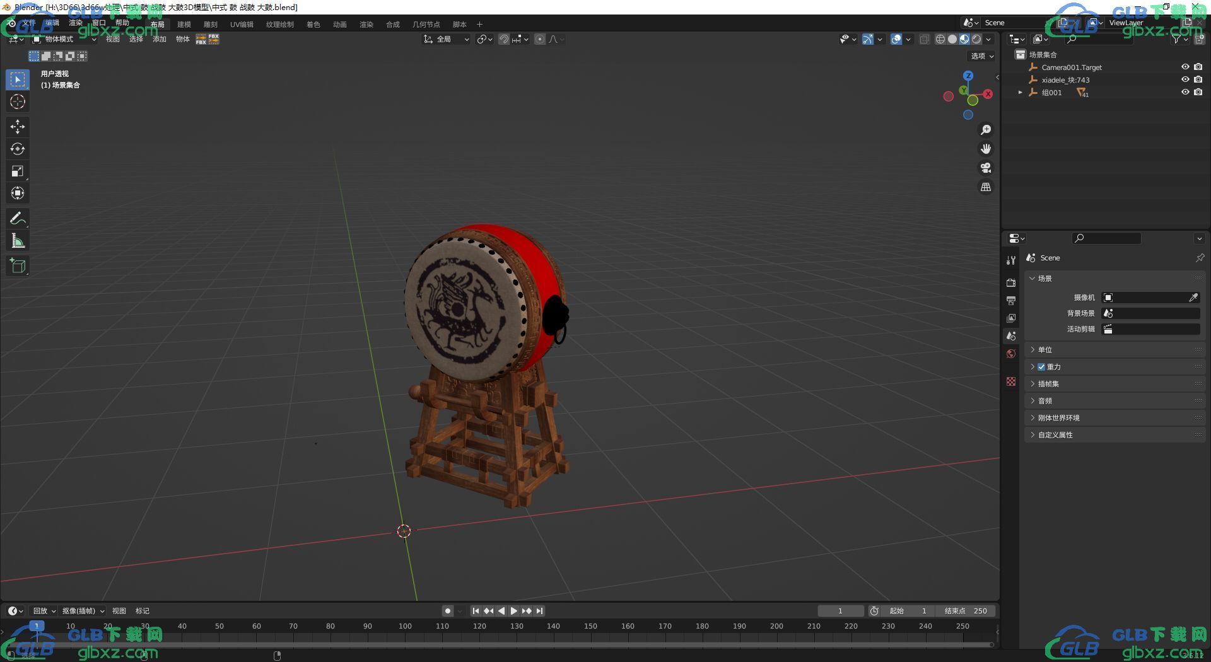The width and height of the screenshot is (1211, 662).
Task: Choose the 3D Cursor tool
Action: point(18,102)
